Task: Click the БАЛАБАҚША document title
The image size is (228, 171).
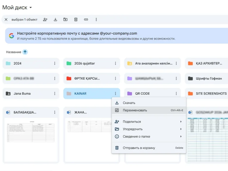Action: click(25, 112)
